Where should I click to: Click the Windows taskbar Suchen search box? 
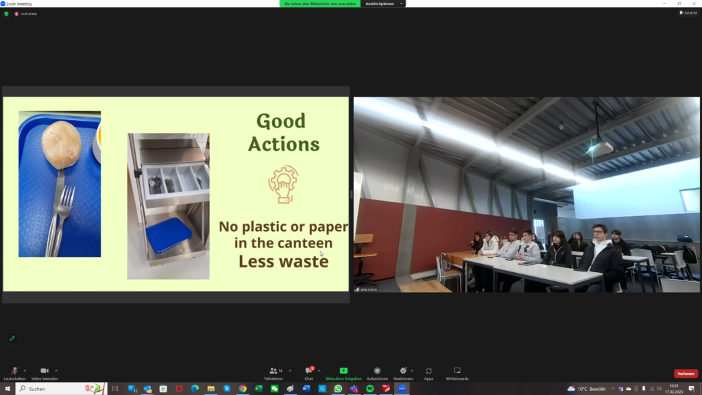[62, 389]
